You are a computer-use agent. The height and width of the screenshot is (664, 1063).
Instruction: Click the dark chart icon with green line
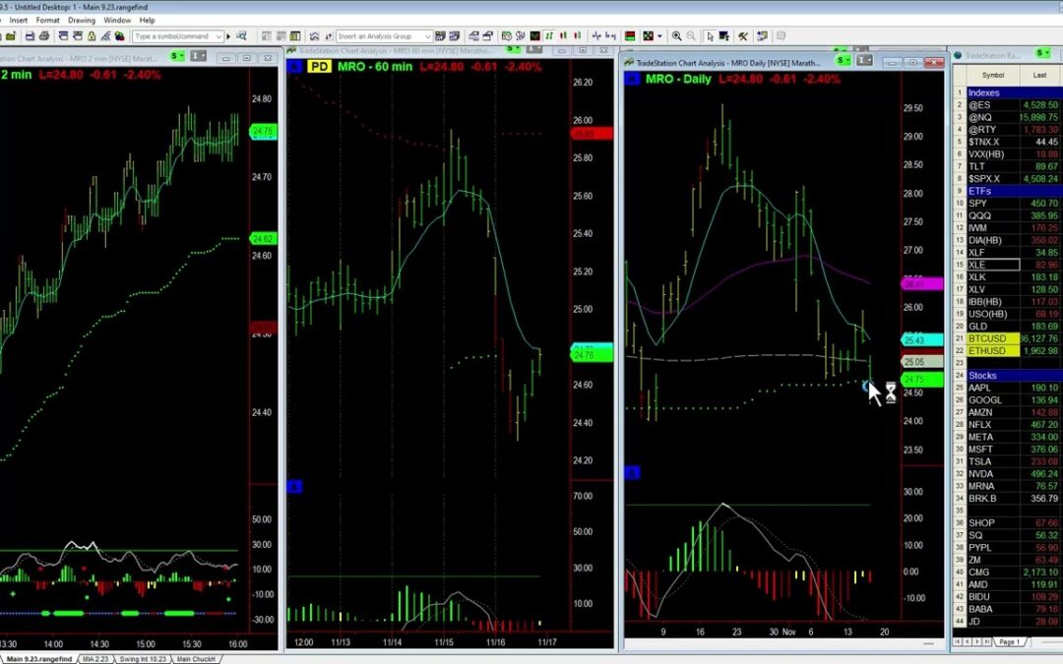pyautogui.click(x=534, y=36)
